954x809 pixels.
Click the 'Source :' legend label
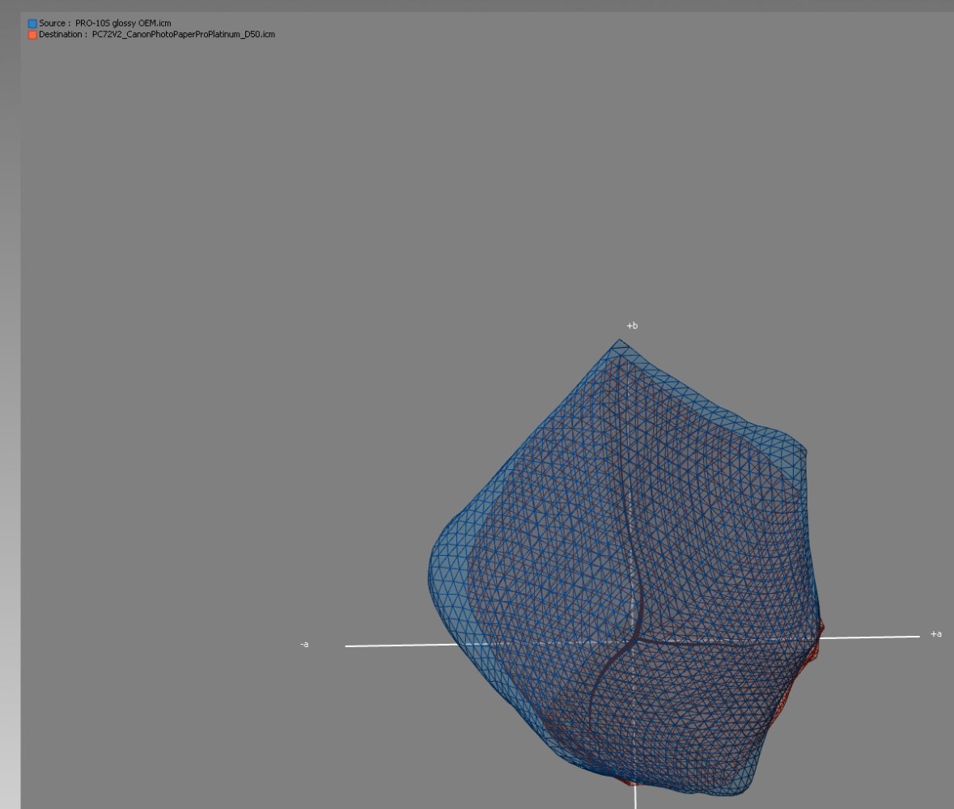tap(55, 23)
